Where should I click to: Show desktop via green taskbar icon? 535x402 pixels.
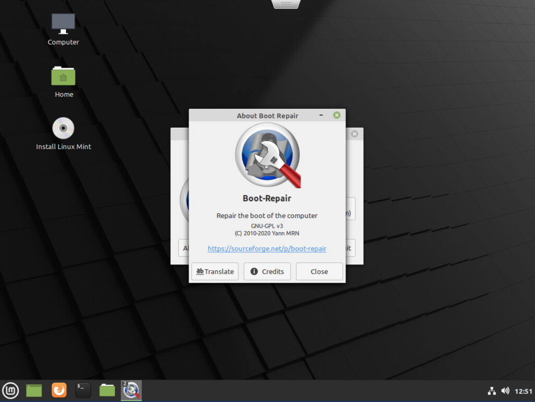[34, 390]
